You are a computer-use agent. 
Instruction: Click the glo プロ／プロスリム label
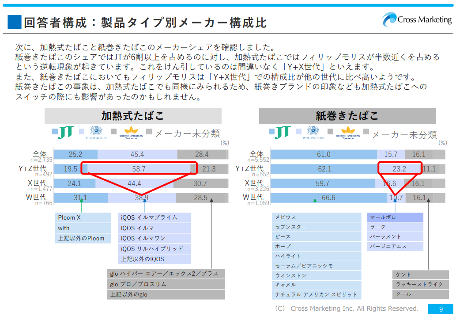(x=166, y=284)
